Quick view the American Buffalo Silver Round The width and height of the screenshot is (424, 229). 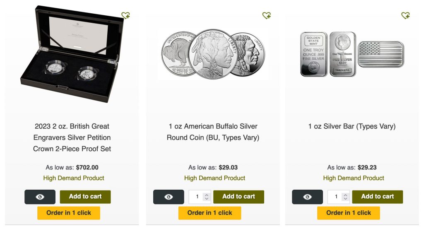169,197
